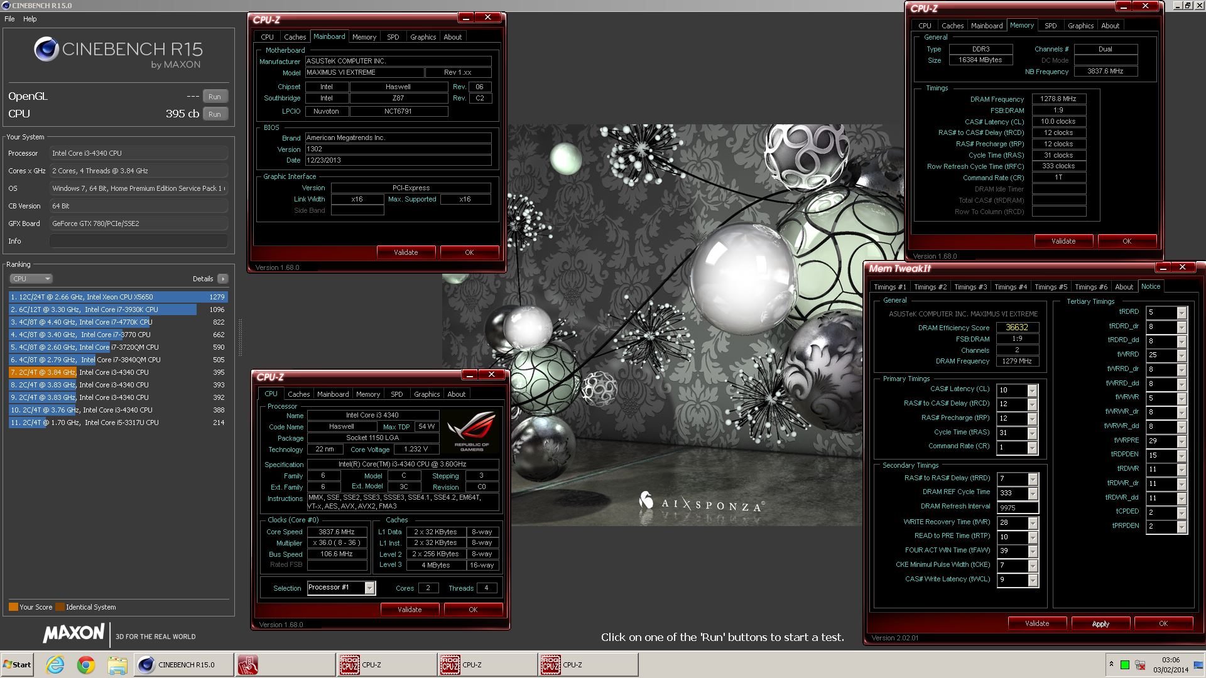Open the tWRRD tertiary timing dropdown
The width and height of the screenshot is (1206, 678).
coord(1182,355)
